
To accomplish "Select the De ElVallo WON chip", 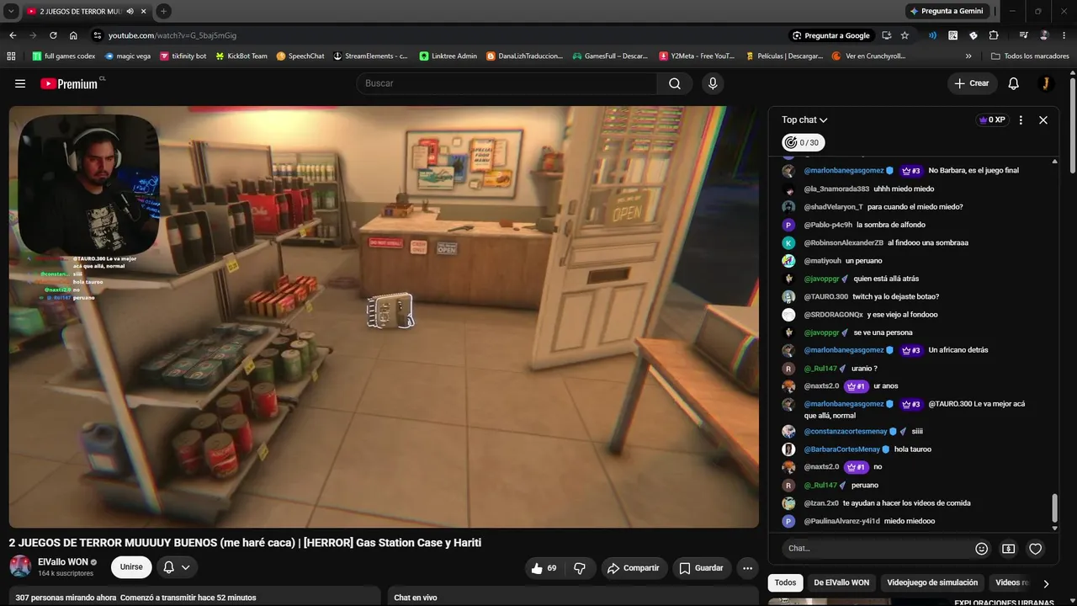I will pos(841,582).
